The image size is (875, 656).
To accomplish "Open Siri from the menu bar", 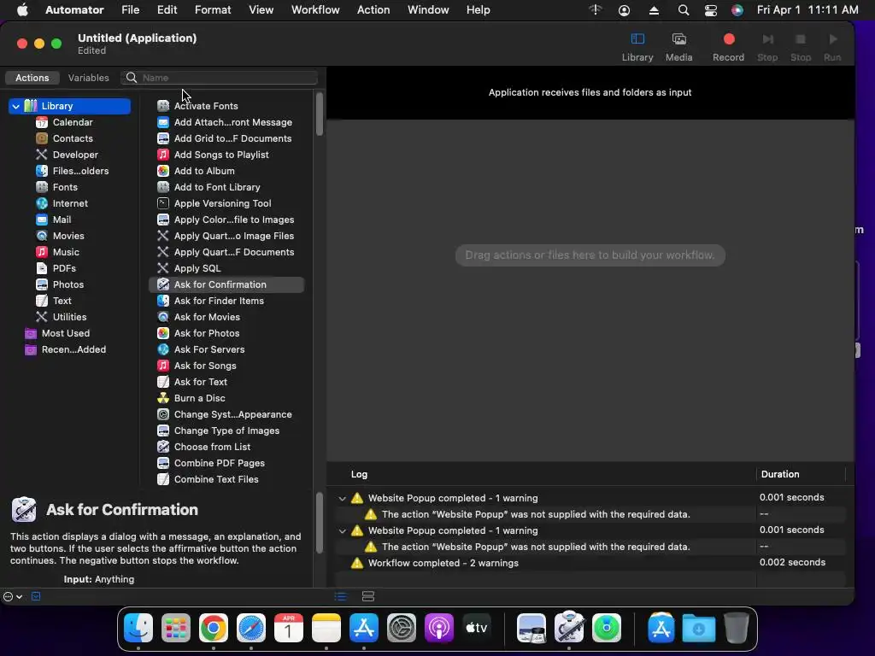I will click(737, 10).
